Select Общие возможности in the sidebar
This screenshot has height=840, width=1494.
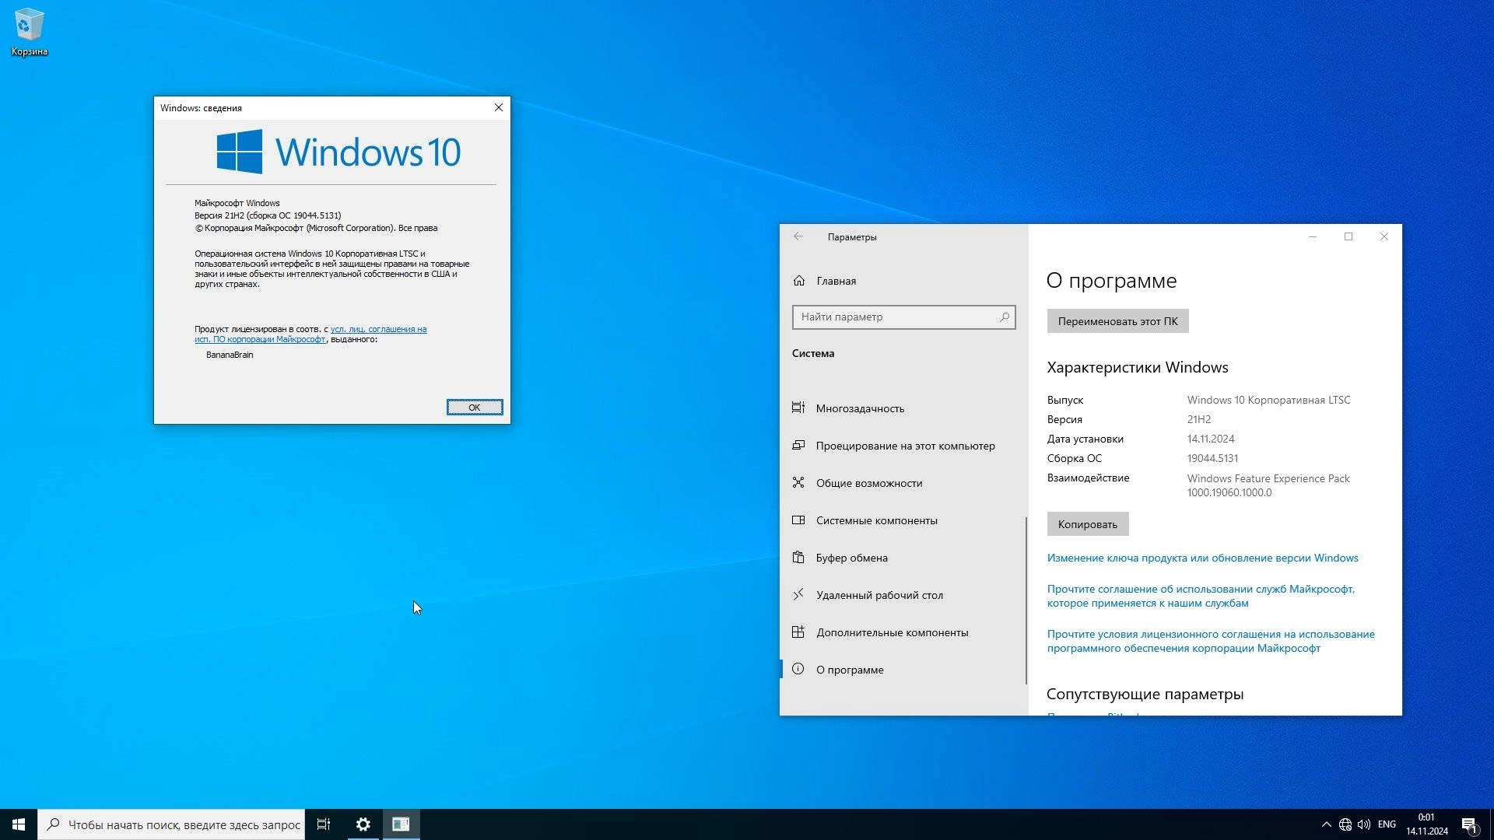coord(903,483)
